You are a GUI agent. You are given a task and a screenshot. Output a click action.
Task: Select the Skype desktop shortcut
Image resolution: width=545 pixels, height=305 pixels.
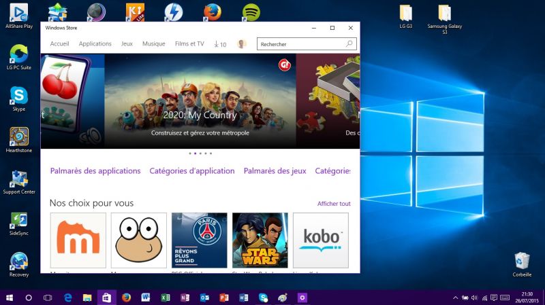[19, 98]
